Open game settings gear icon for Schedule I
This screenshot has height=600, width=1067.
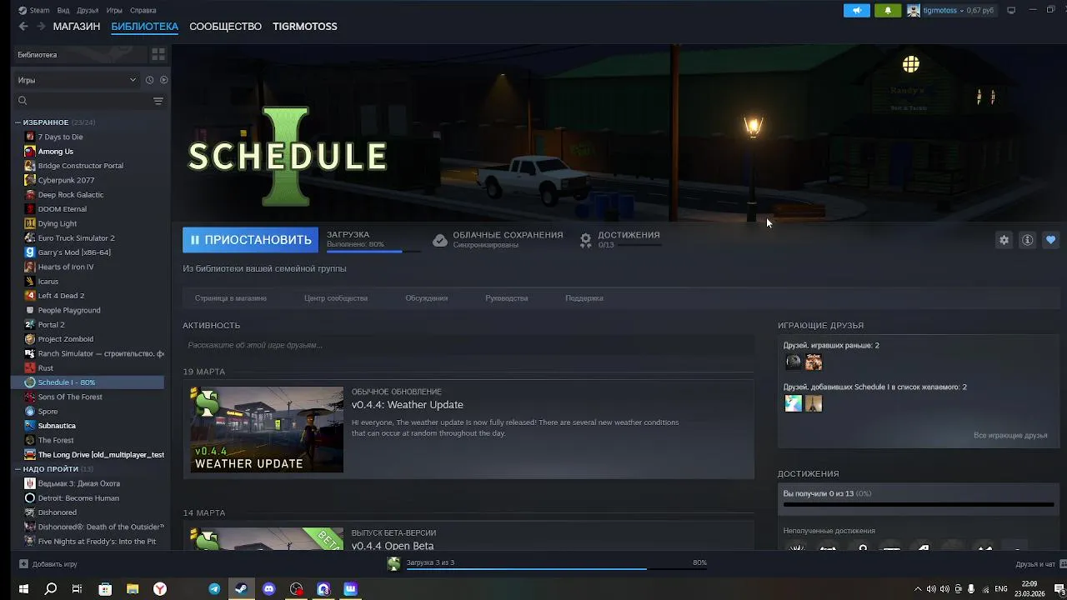click(1004, 240)
